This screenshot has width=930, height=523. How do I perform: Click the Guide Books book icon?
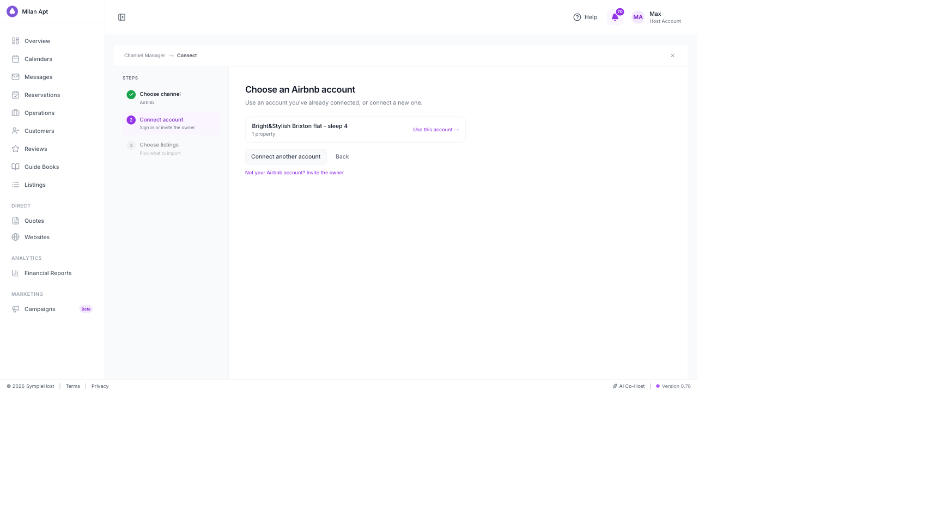(x=16, y=167)
